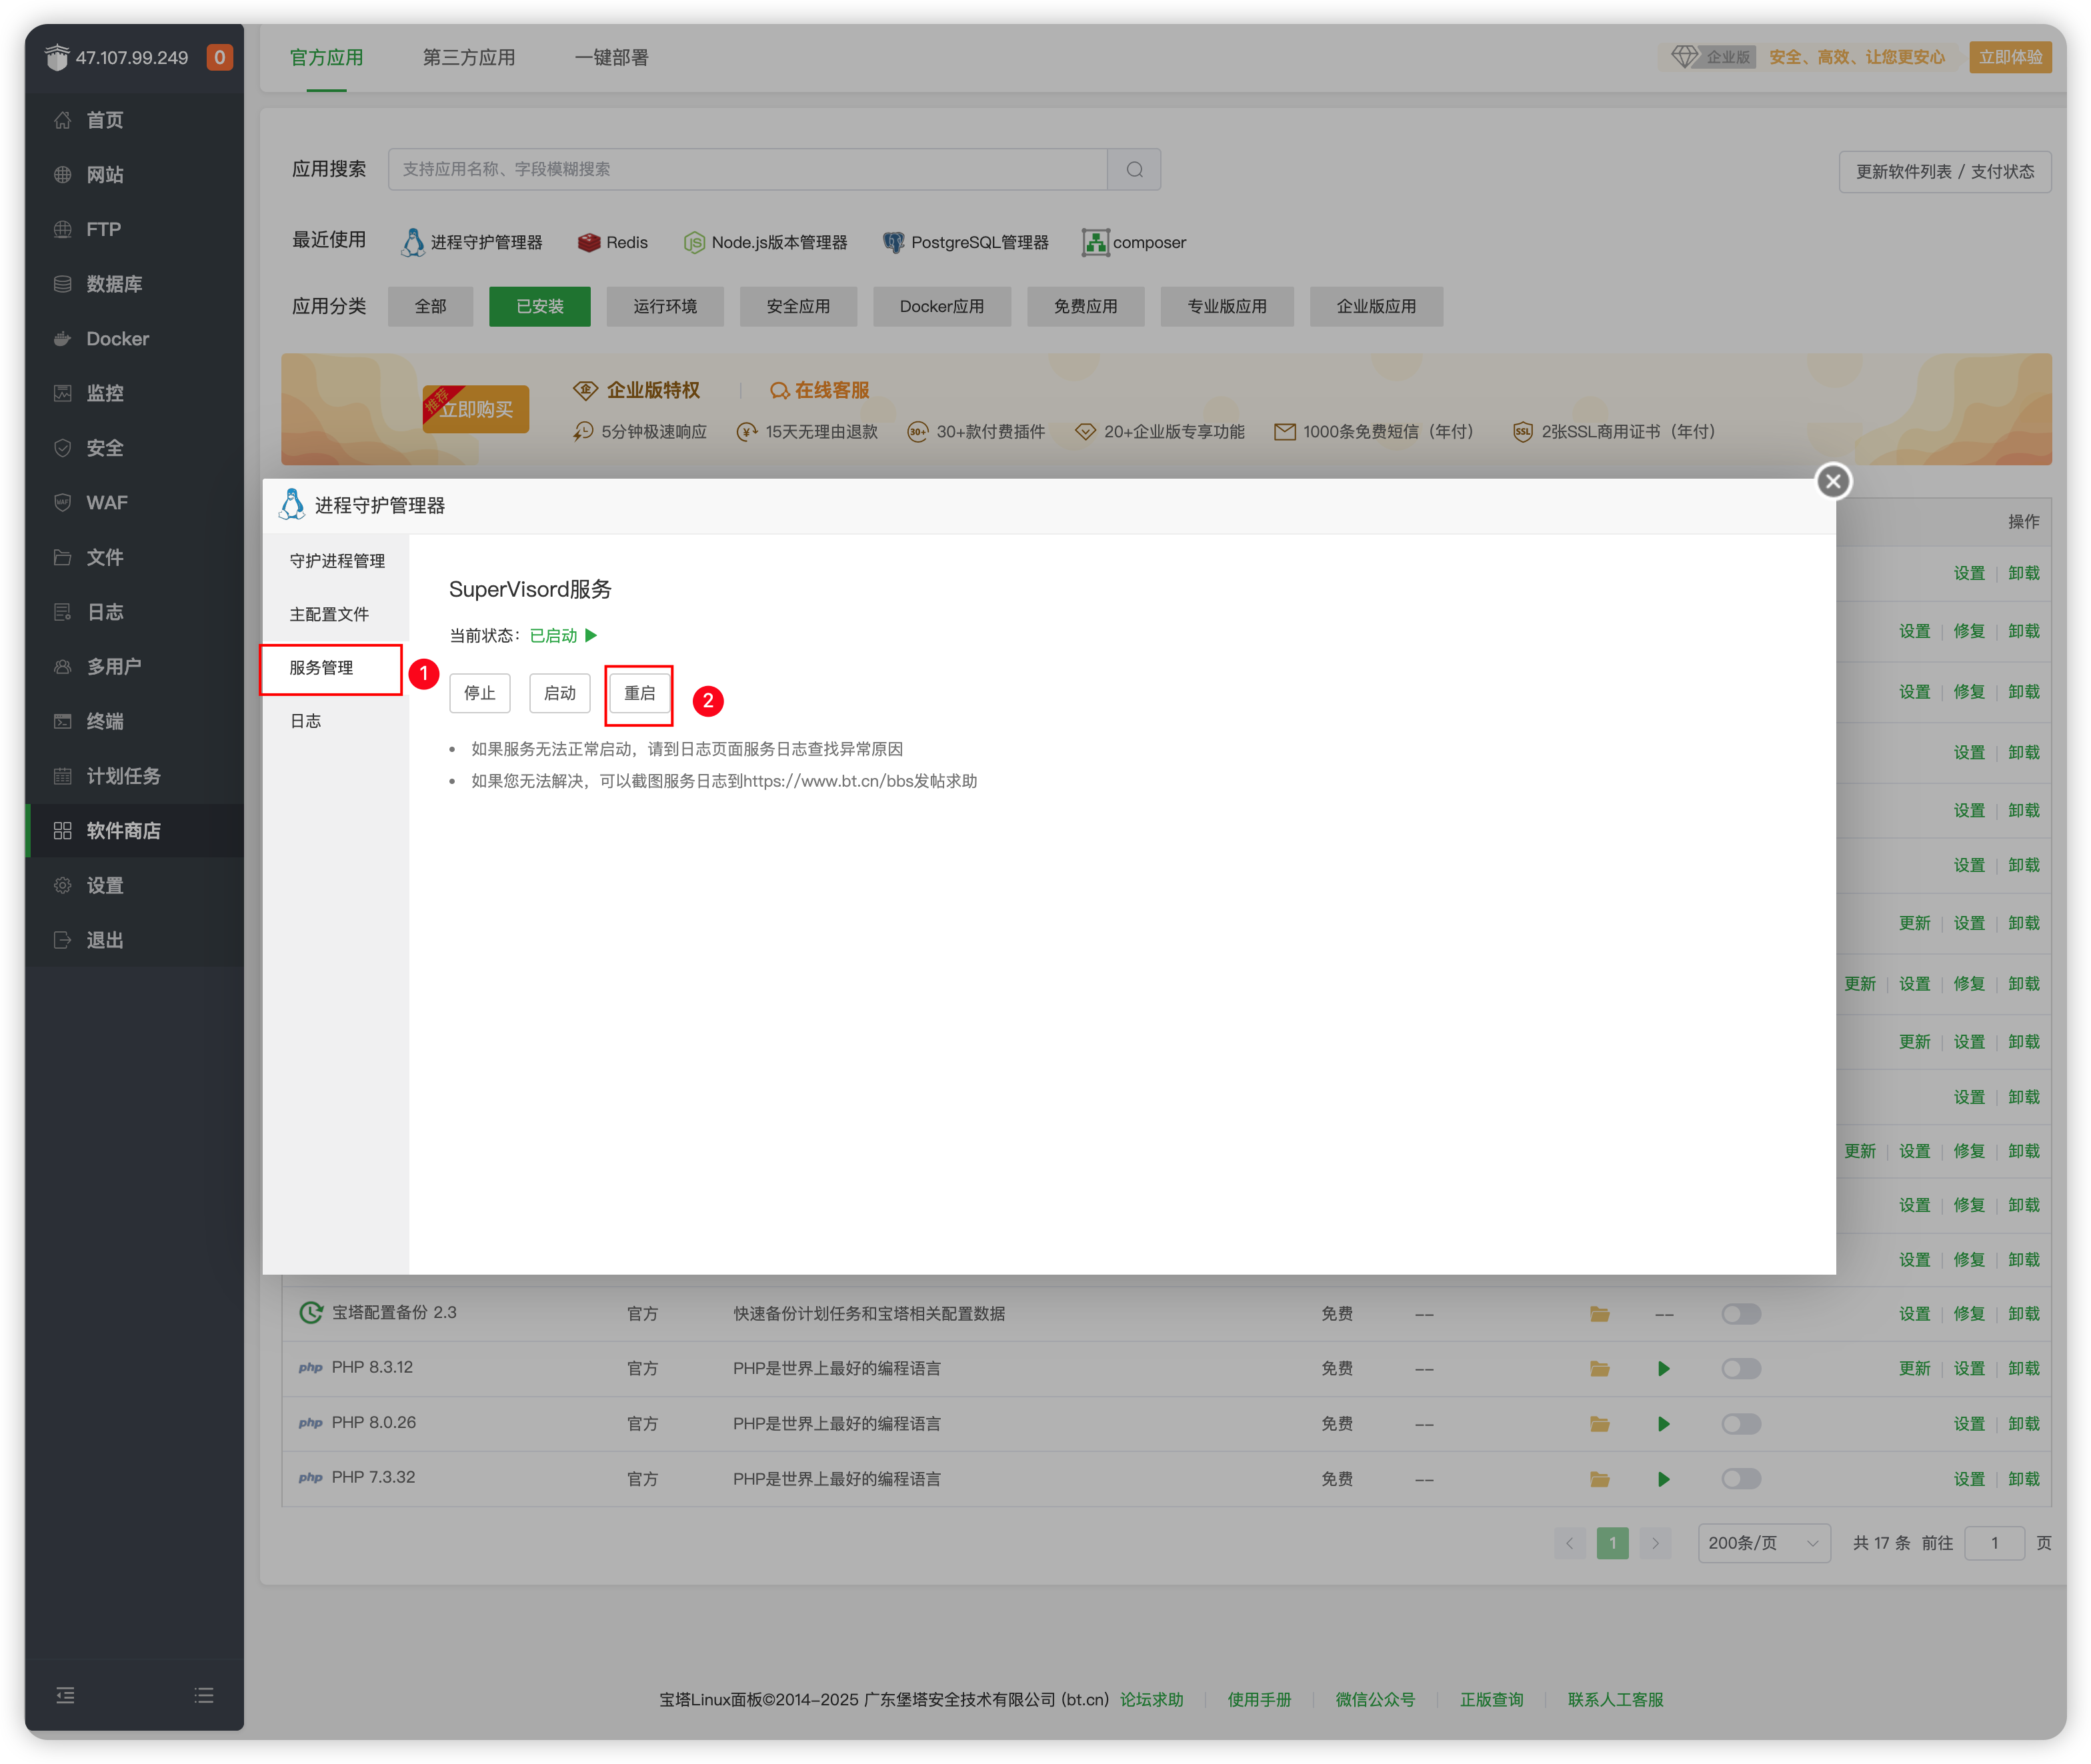Switch to the 第三方应用 tab
The width and height of the screenshot is (2091, 1764).
(x=468, y=58)
